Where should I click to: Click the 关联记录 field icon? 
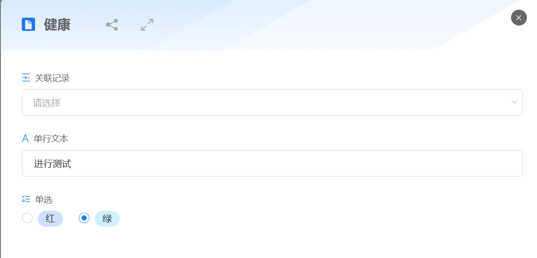click(x=26, y=78)
